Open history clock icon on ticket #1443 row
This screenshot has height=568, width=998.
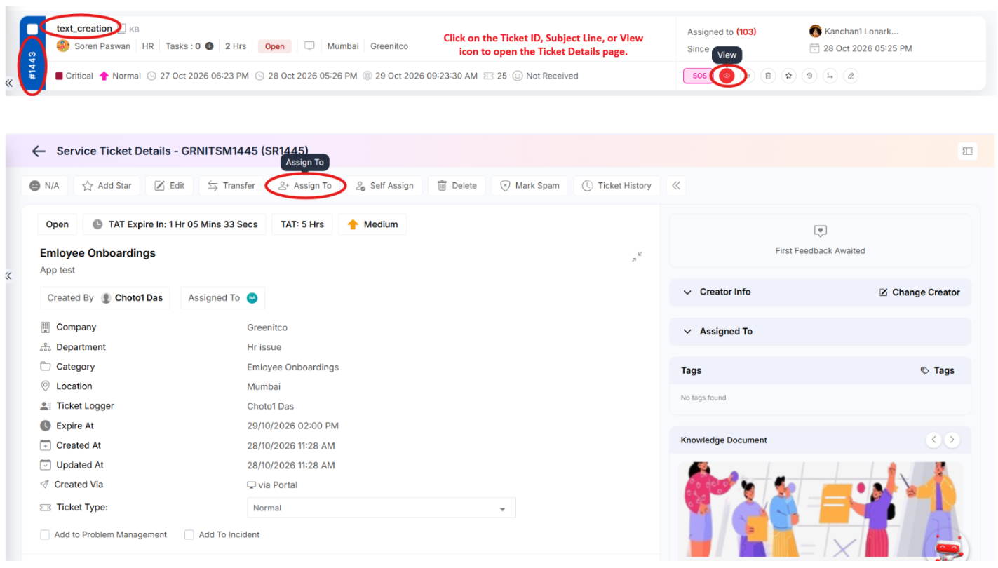pos(809,76)
